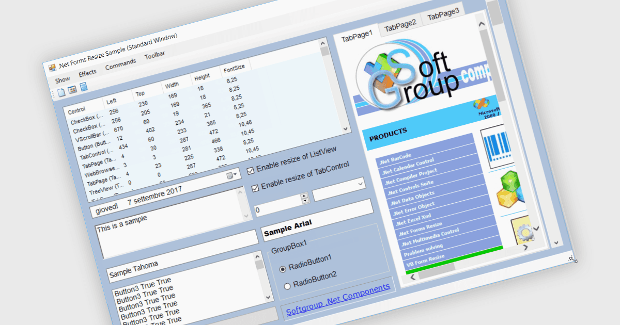This screenshot has width=620, height=325.
Task: Click the resize grip at window corner
Action: pyautogui.click(x=572, y=258)
